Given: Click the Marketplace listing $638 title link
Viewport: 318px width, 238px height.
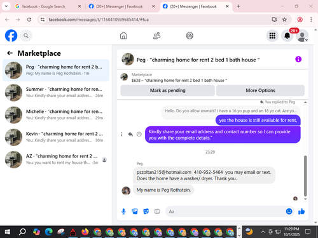Looking at the screenshot, I should [x=179, y=81].
